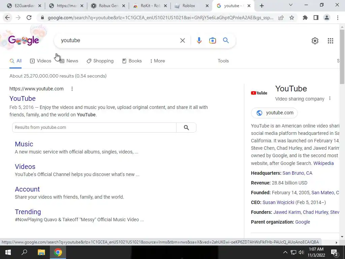Viewport: 345px width, 259px height.
Task: Close the Roblox tab
Action: point(207,6)
